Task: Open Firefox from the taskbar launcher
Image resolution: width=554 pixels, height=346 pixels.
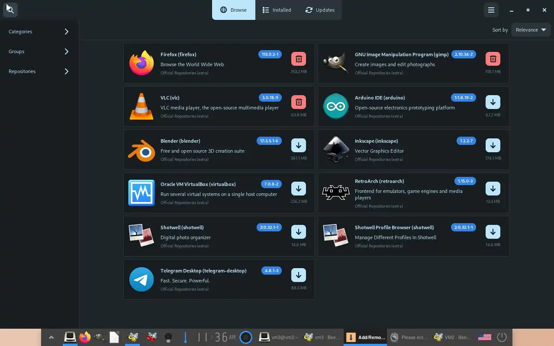Action: pyautogui.click(x=85, y=337)
